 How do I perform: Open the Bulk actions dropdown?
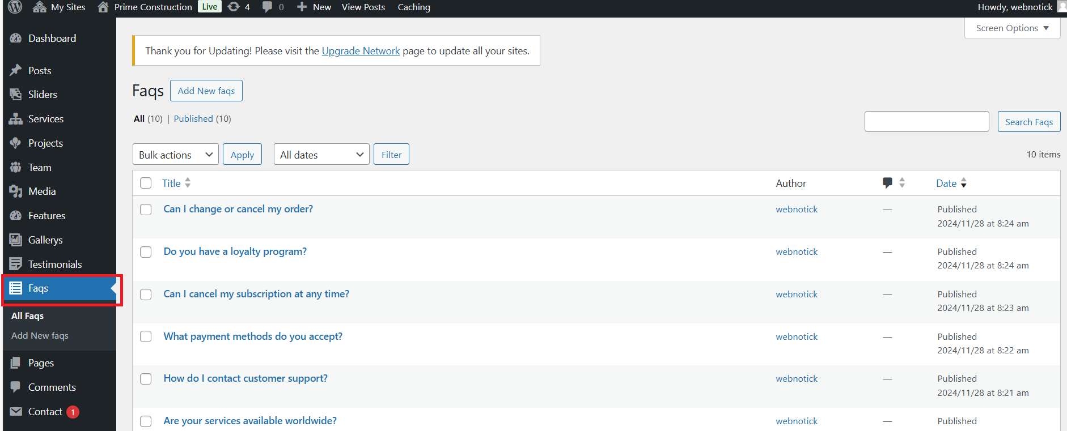(175, 155)
